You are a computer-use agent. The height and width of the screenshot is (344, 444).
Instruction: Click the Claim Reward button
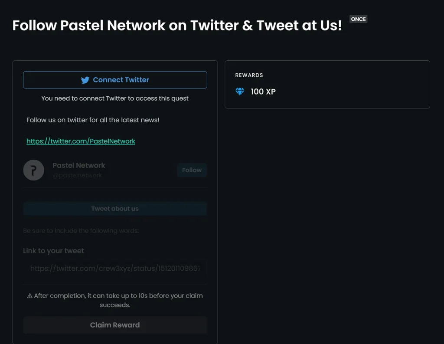point(115,325)
